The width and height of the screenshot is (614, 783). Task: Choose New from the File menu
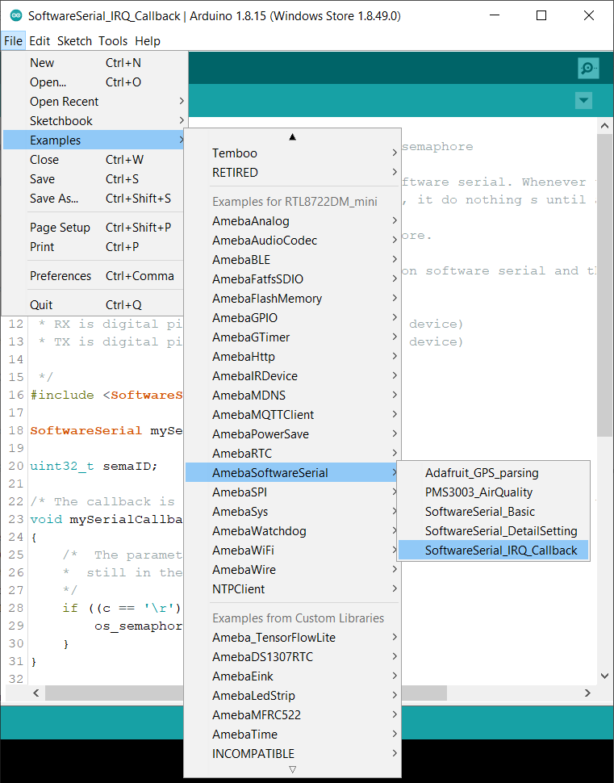point(94,63)
